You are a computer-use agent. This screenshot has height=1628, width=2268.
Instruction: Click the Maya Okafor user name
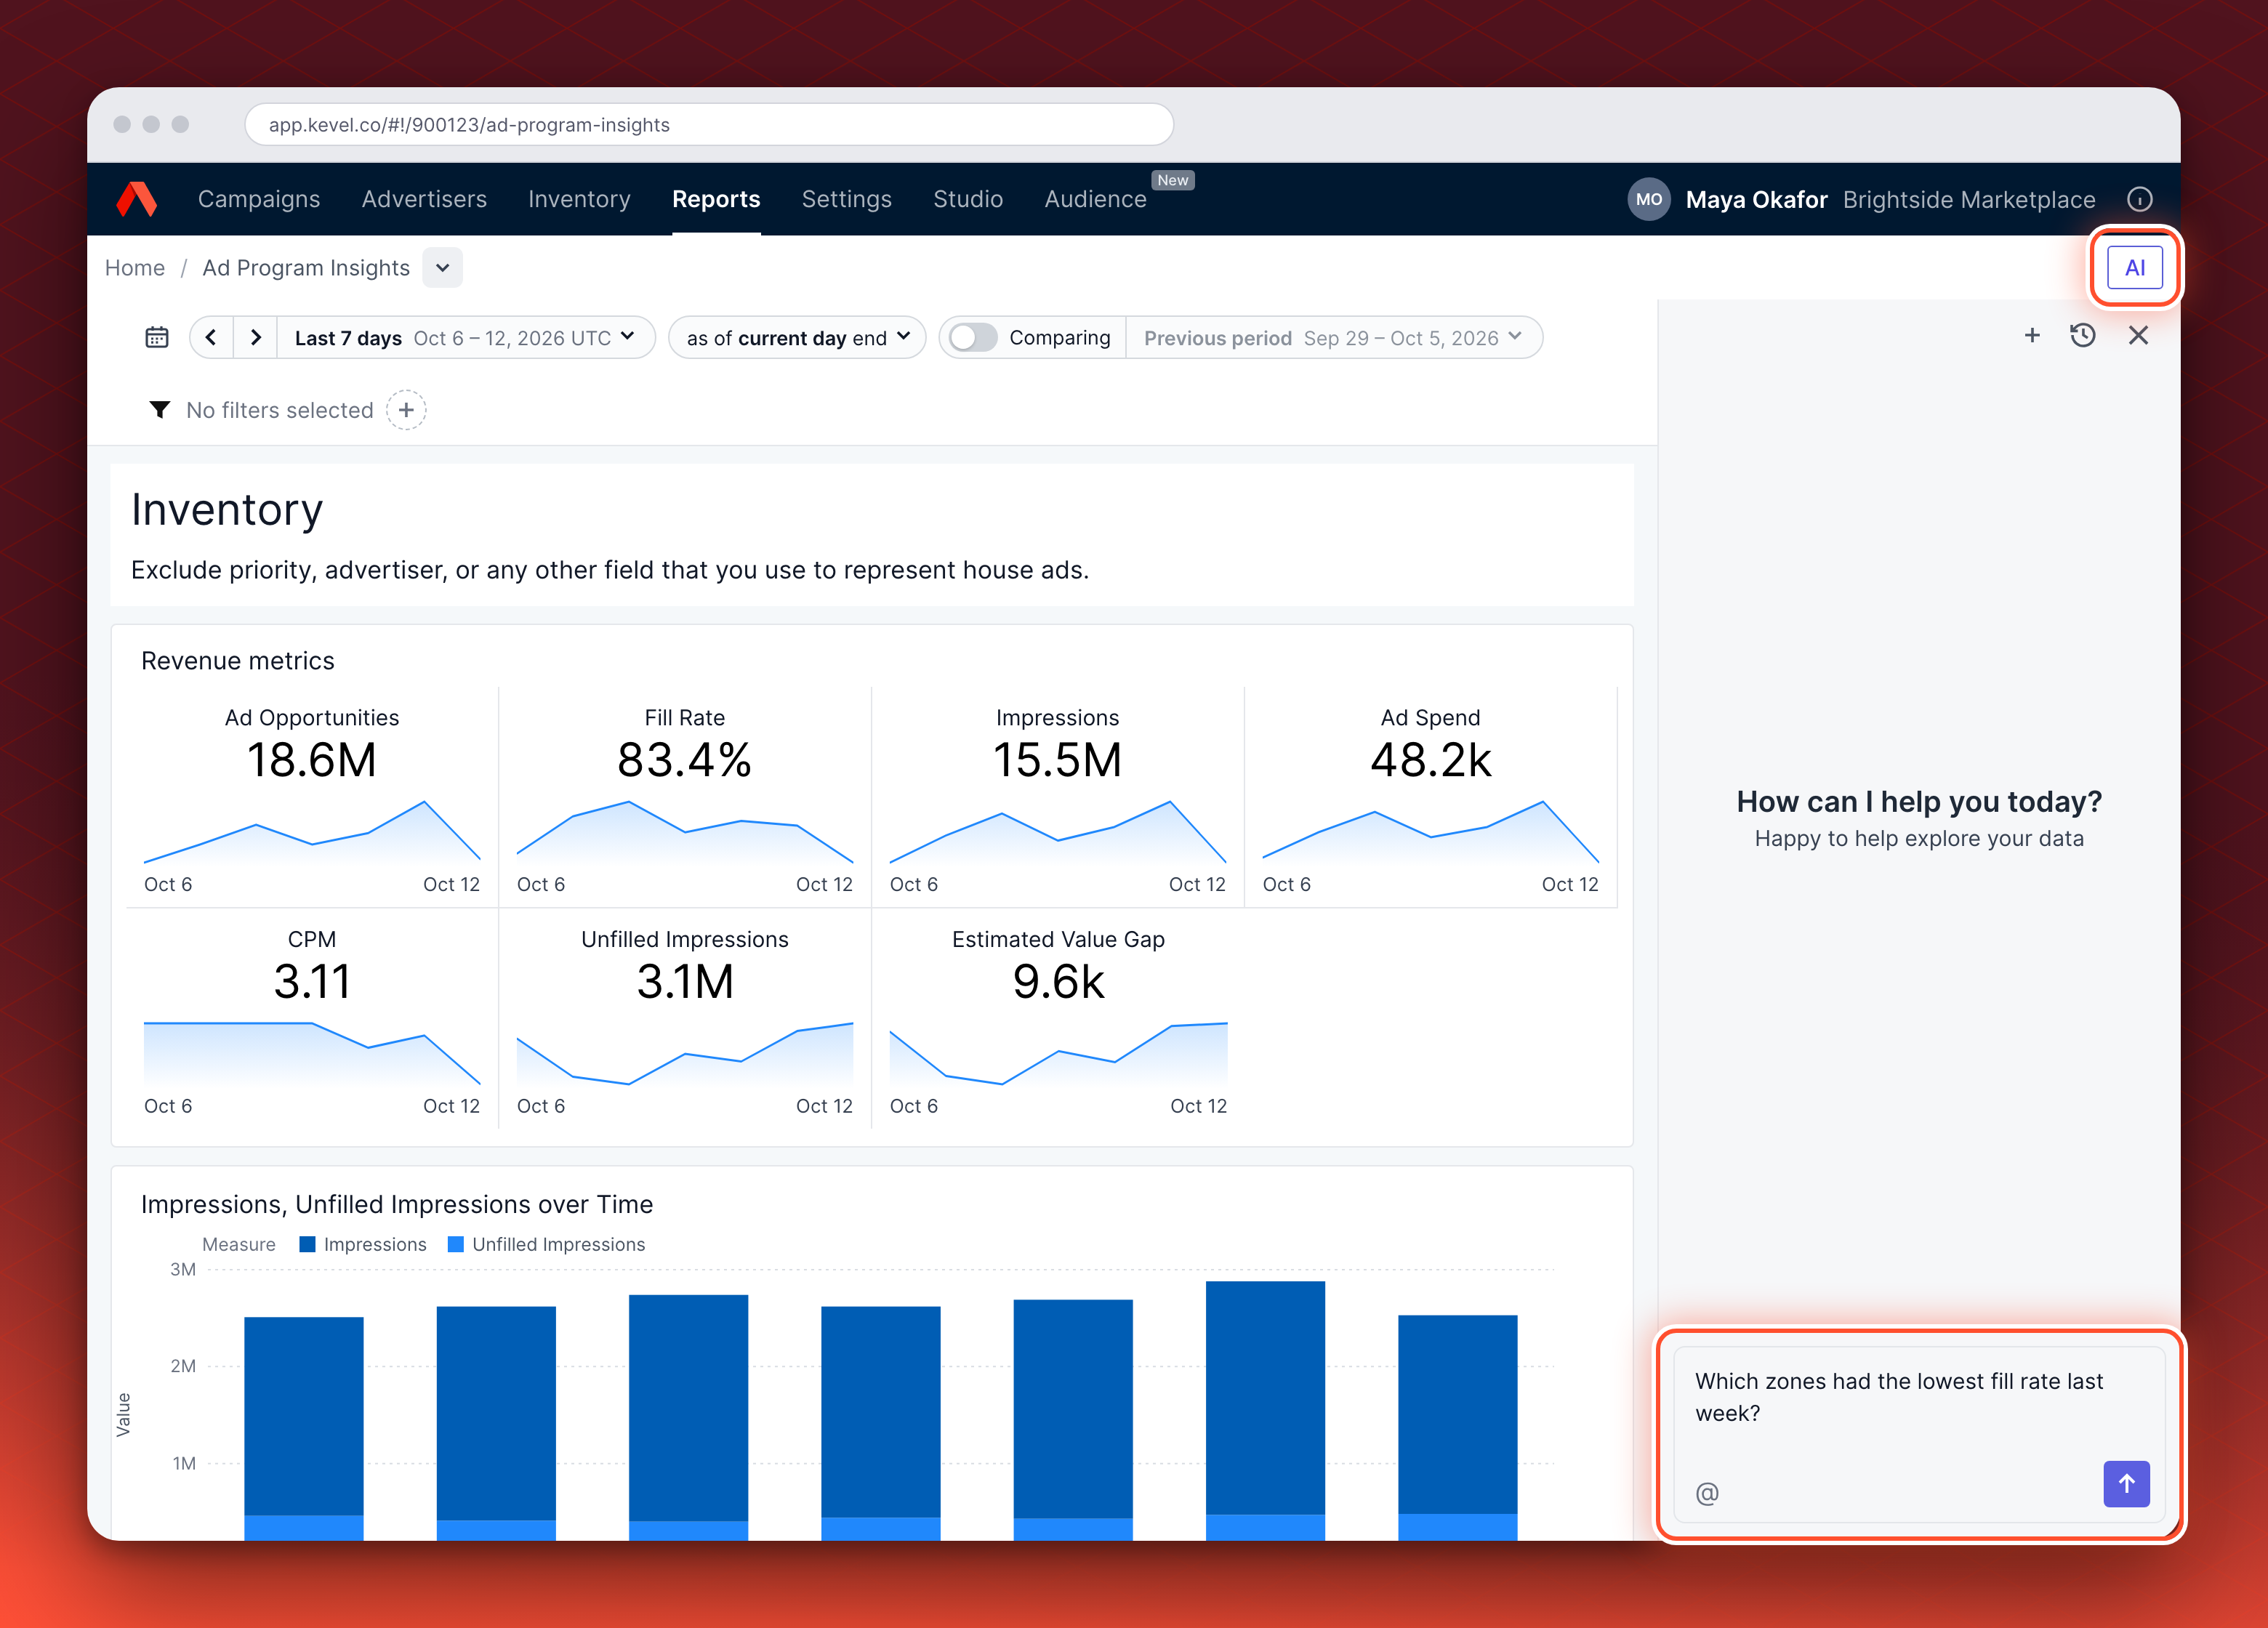coord(1756,199)
